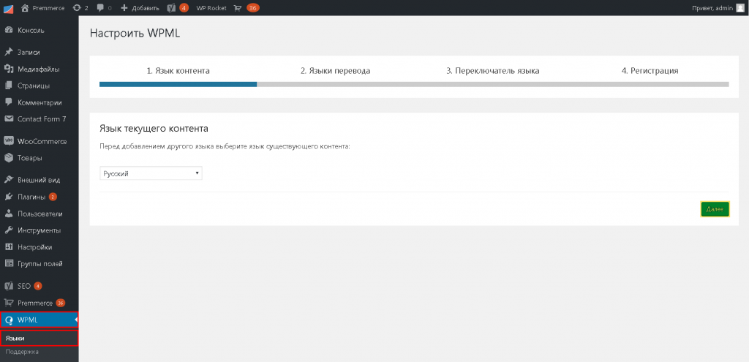Click the Группы полей grid icon
The image size is (749, 362).
pos(8,263)
